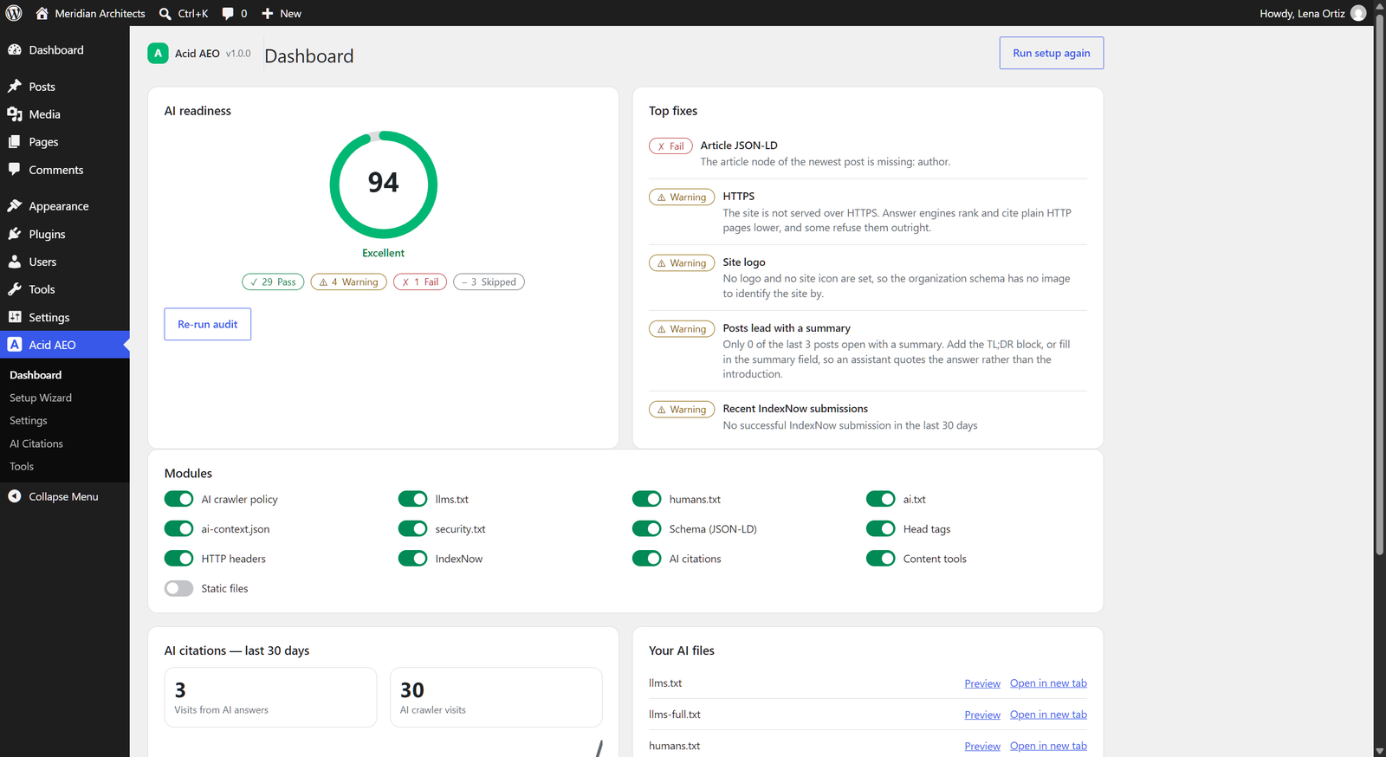1386x757 pixels.
Task: Click the Posts pin icon
Action: (x=15, y=87)
